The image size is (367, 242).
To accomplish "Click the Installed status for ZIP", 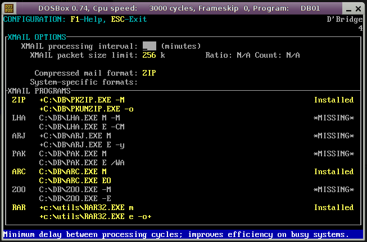I will (x=333, y=100).
